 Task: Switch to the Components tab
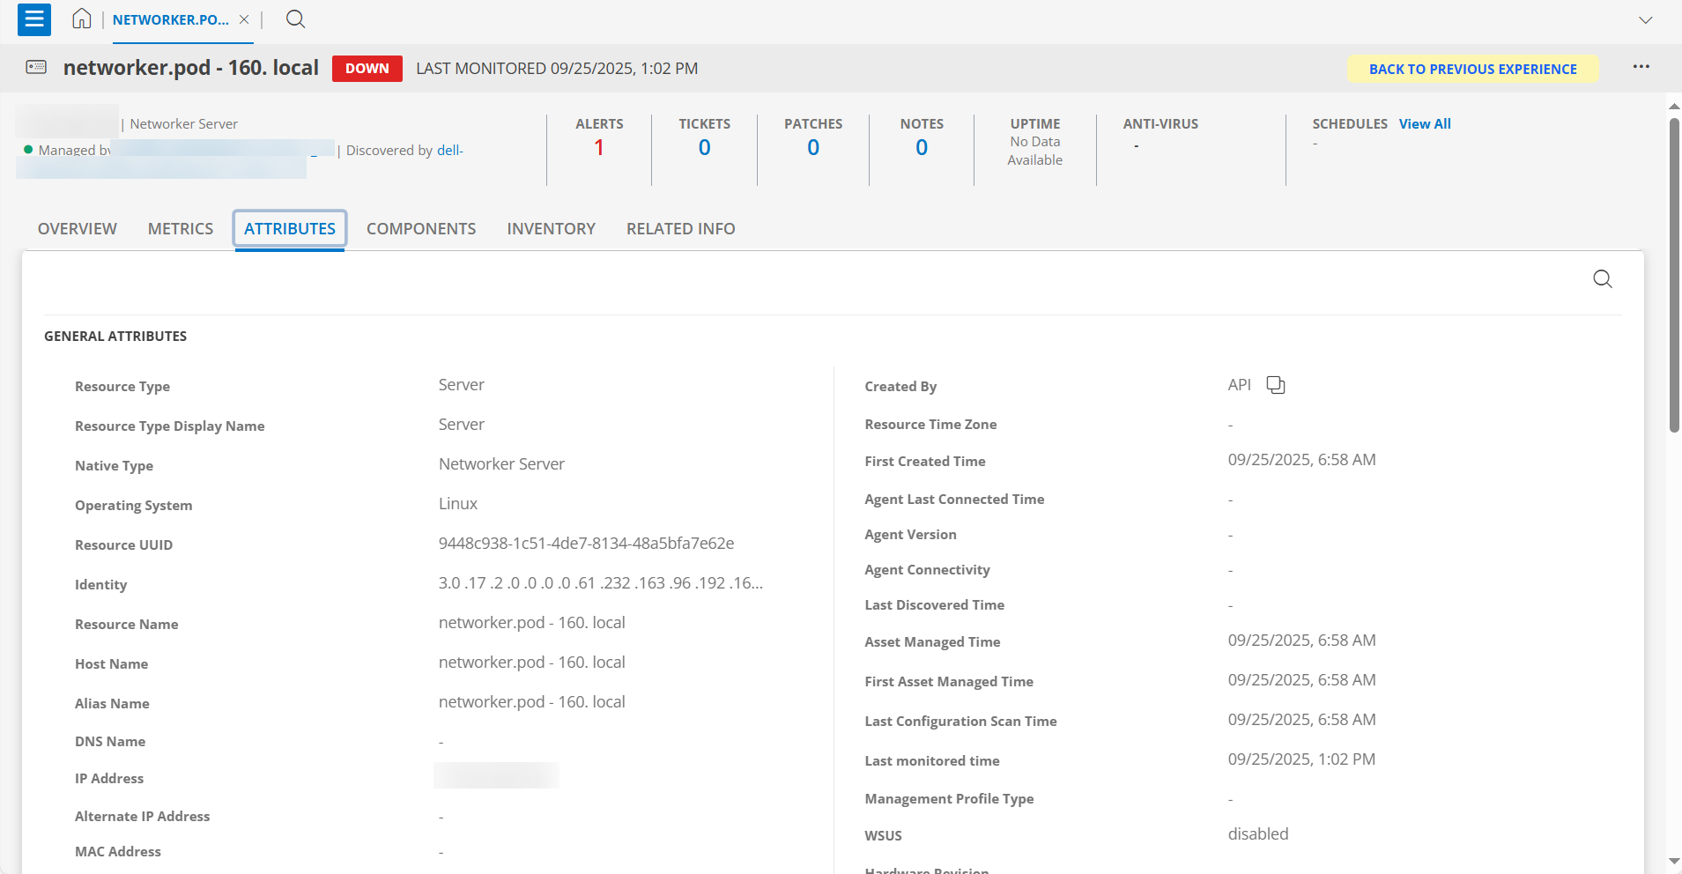click(421, 229)
